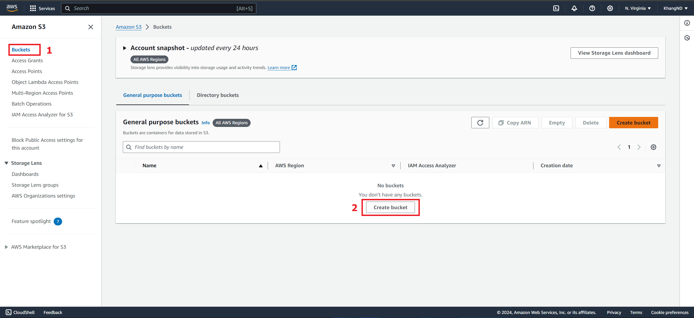Open Feature spotlight

tap(31, 221)
